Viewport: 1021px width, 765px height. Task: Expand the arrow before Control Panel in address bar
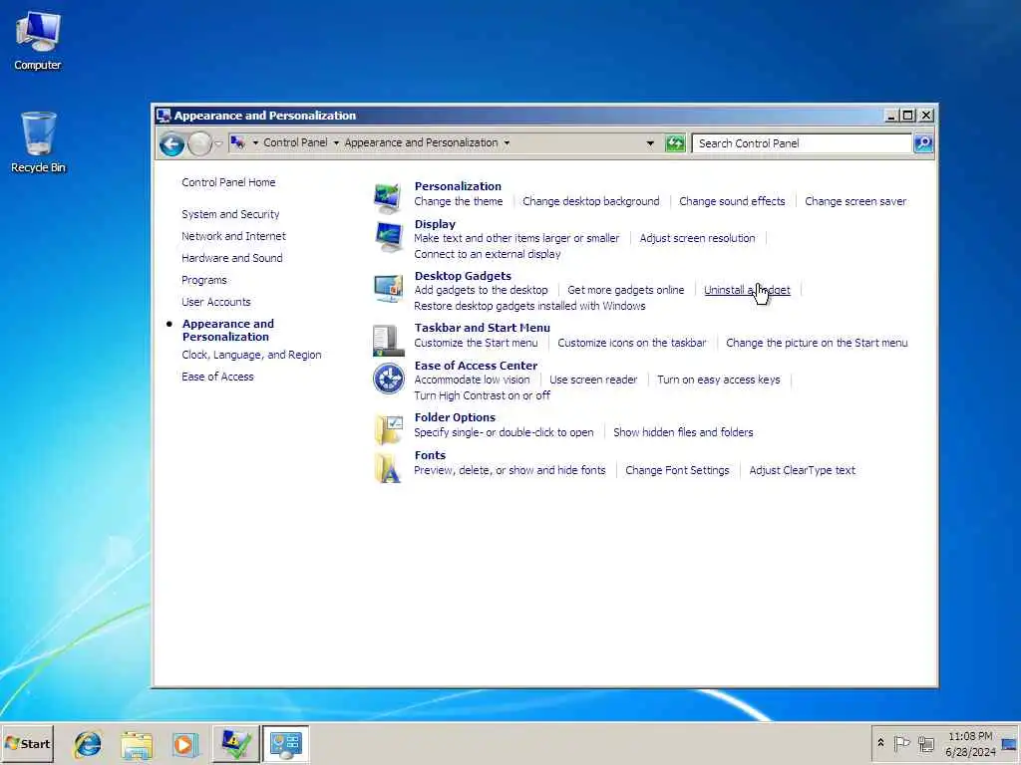point(255,142)
